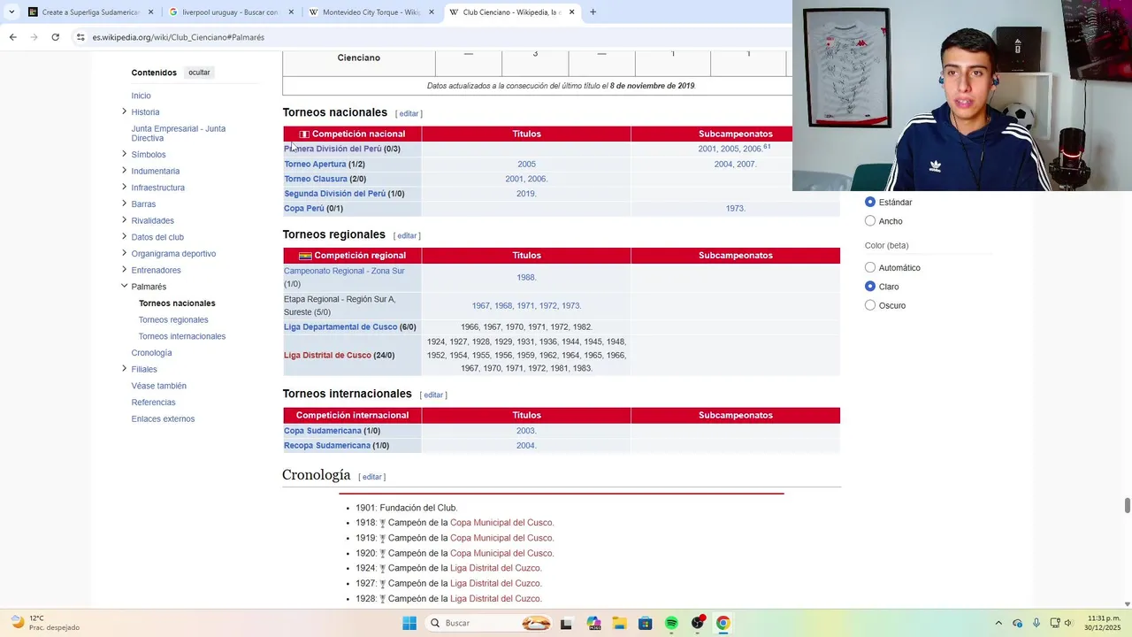Viewport: 1132px width, 637px height.
Task: Select the Ancho width radio button
Action: point(870,221)
